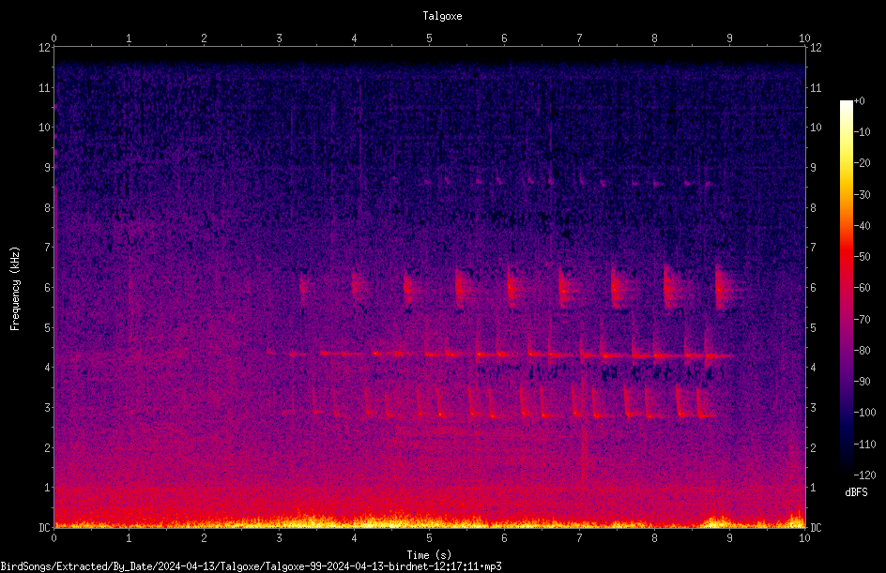Click the Talgoxe title above the spectrogram

pyautogui.click(x=442, y=16)
